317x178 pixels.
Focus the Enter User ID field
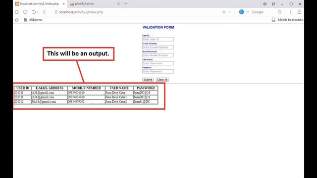coord(158,40)
